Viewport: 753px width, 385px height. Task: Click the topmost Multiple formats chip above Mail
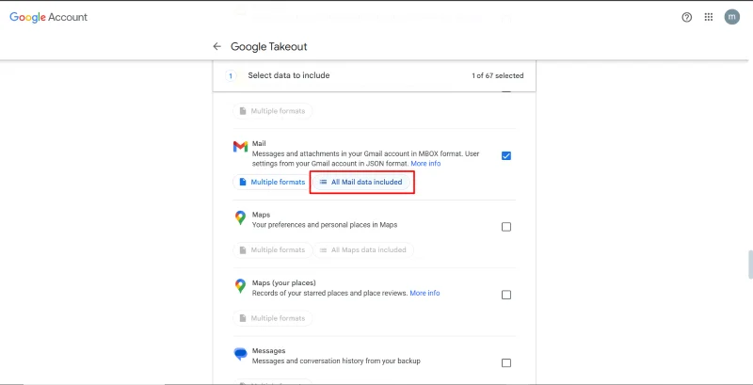point(272,111)
